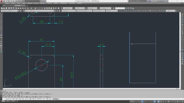Screen dimensions: 184x103
Task: Click the Text Style icon in the Styles toolbar
Action: pos(62,8)
